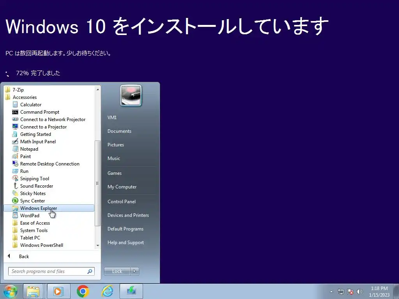
Task: Open Internet Explorer from the taskbar
Action: point(108,291)
